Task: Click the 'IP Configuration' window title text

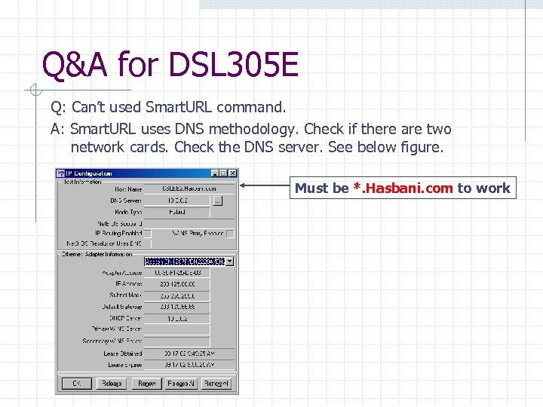Action: pyautogui.click(x=89, y=173)
